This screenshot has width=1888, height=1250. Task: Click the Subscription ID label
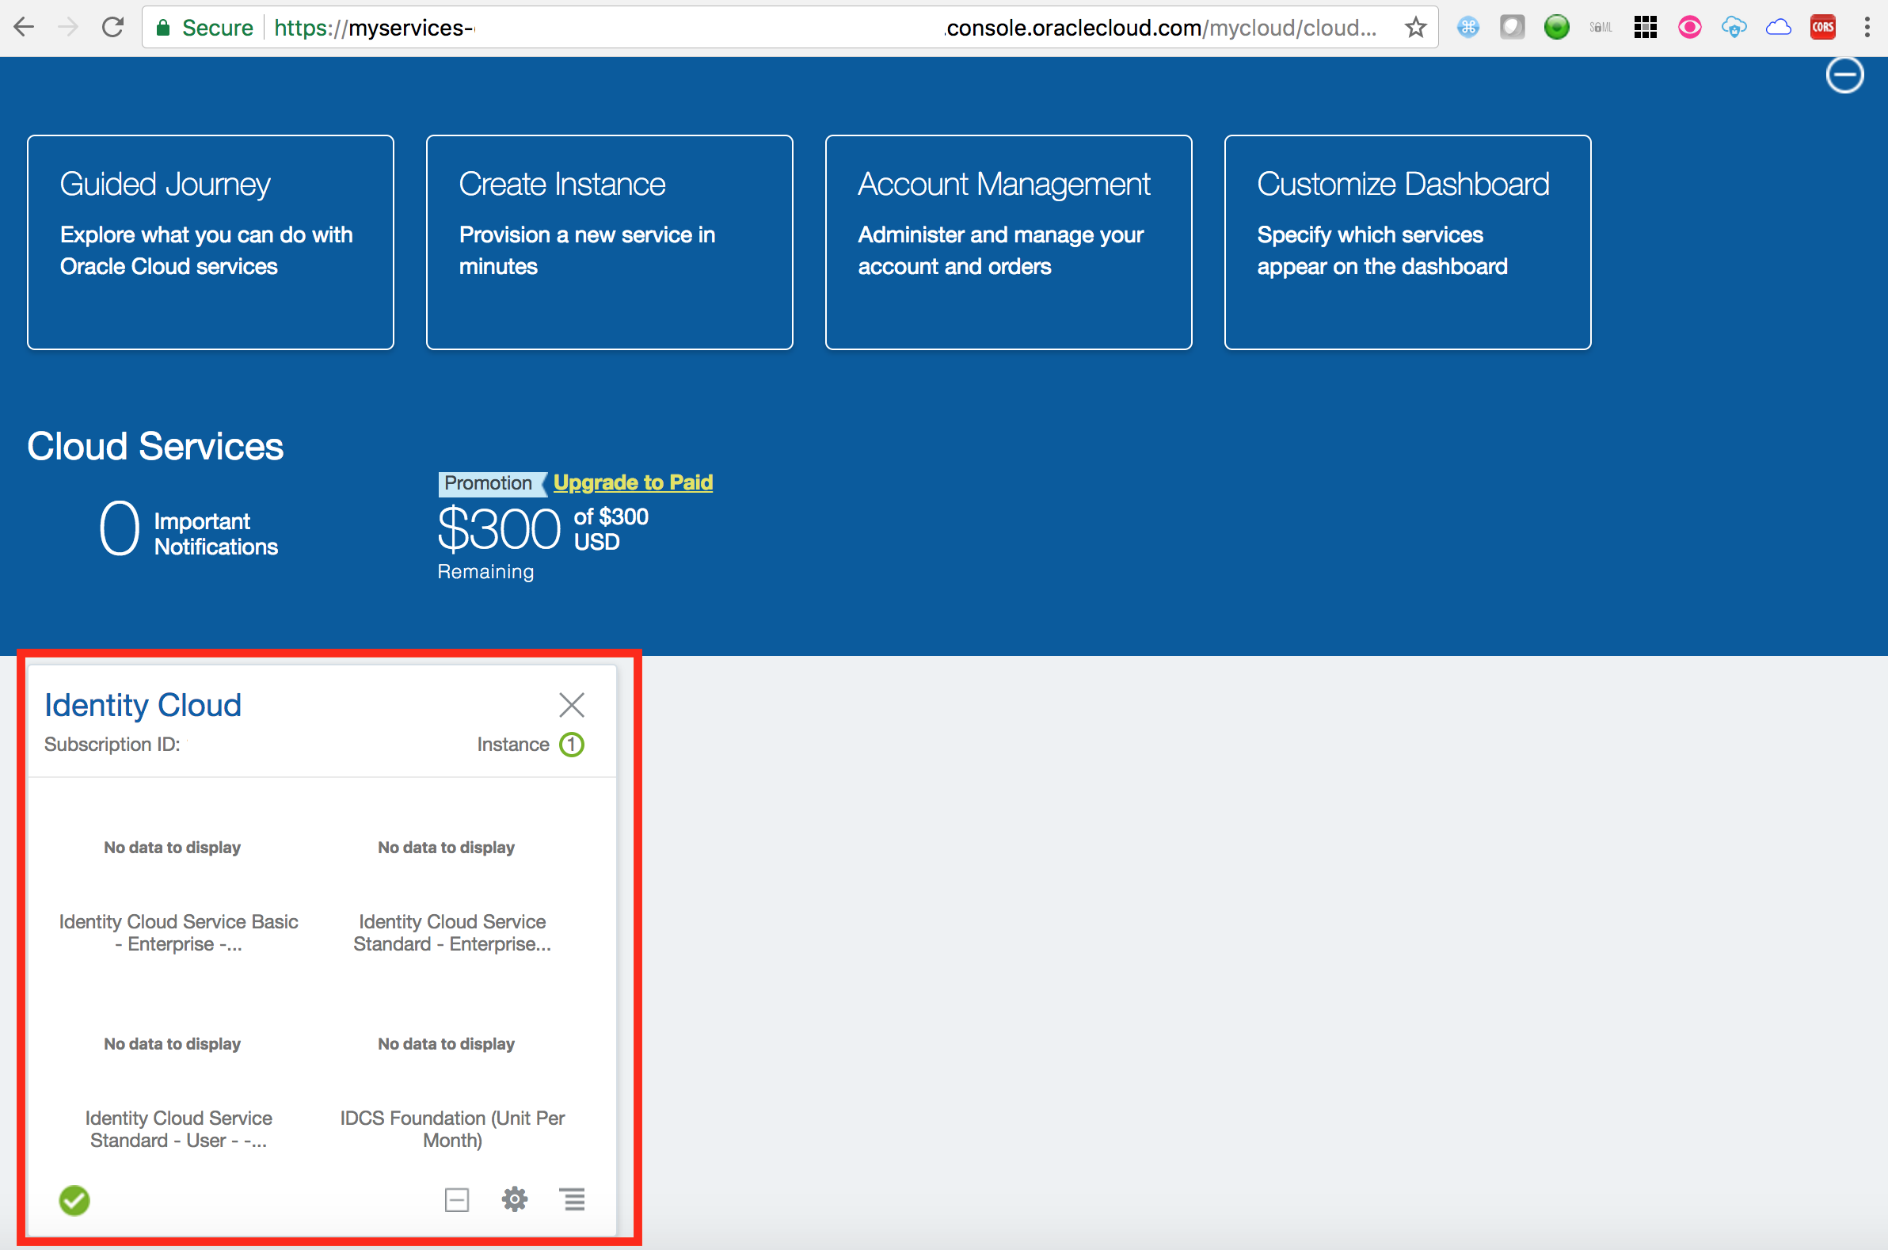click(x=112, y=745)
